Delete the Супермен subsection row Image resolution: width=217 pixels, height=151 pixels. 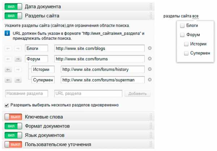click(150, 79)
